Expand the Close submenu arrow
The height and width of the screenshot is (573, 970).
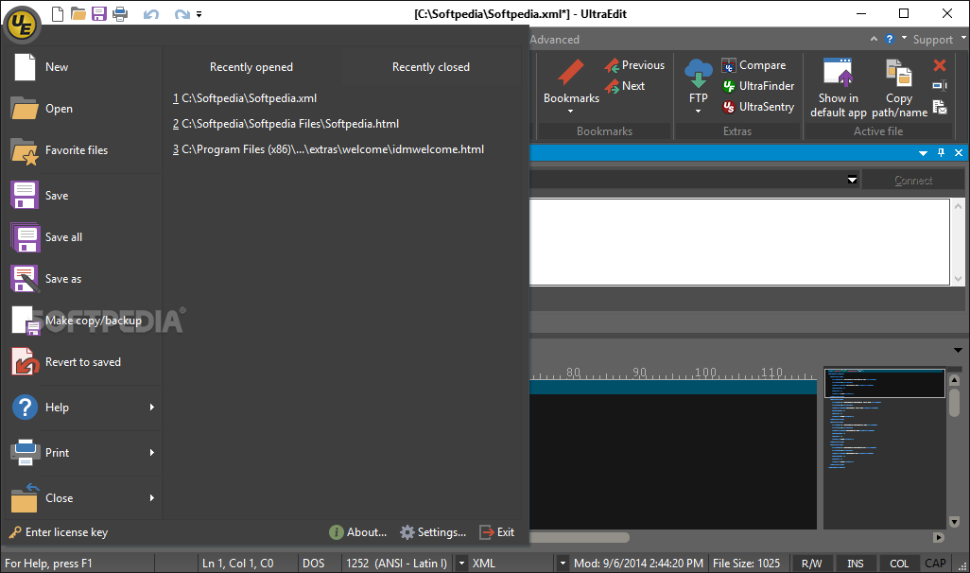[x=151, y=498]
